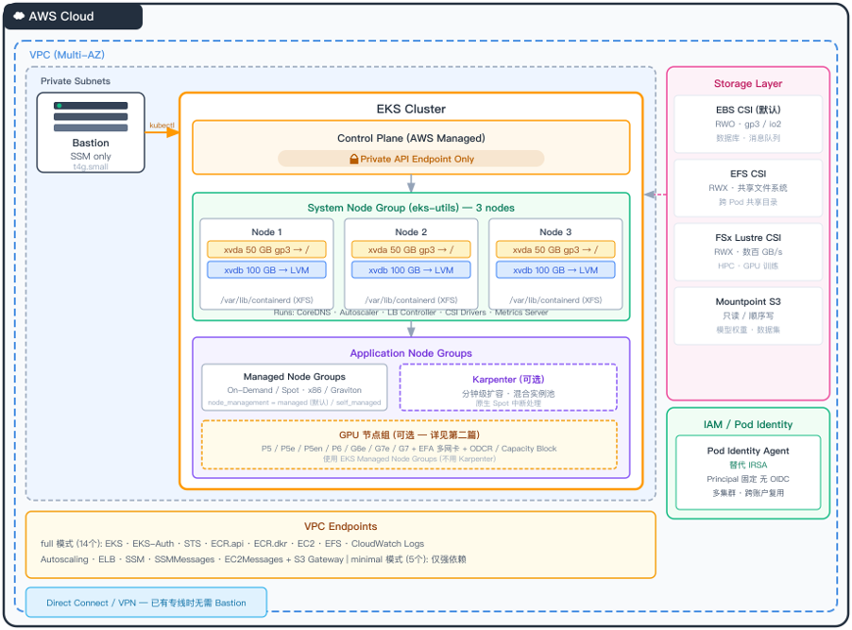Click the Pod Identity Agent box
This screenshot has height=630, width=852.
[748, 472]
